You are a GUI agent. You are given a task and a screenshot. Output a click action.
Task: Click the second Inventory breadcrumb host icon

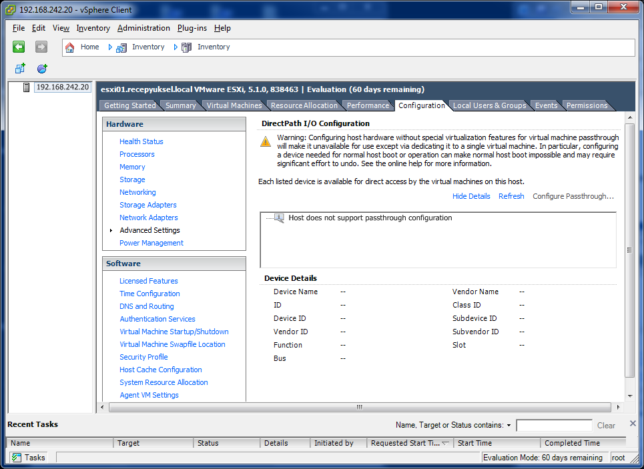(x=186, y=47)
